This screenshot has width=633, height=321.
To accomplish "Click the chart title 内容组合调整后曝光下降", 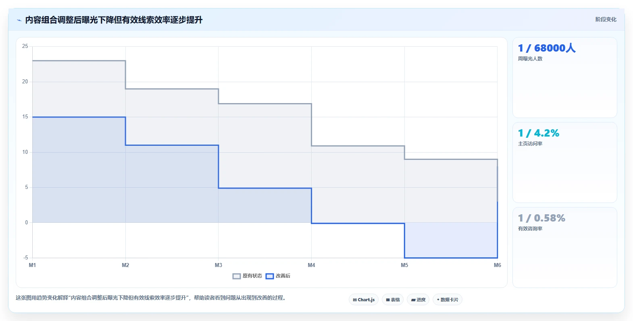I will tap(114, 20).
